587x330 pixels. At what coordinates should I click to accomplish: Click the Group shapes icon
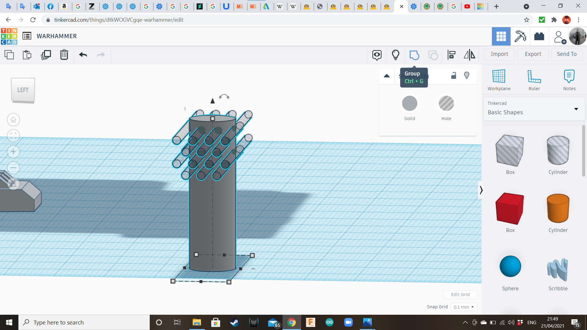click(414, 55)
